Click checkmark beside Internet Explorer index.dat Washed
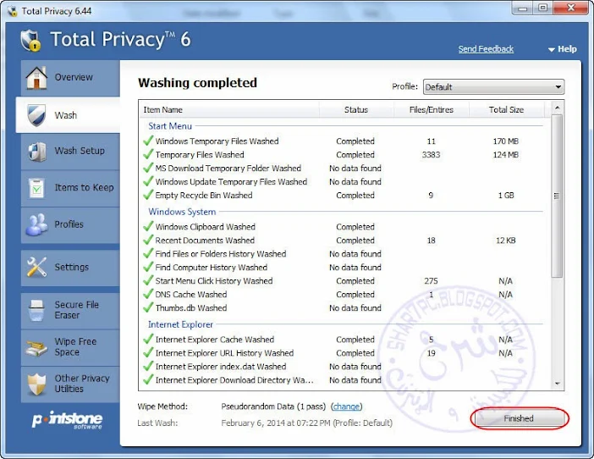 [x=148, y=367]
